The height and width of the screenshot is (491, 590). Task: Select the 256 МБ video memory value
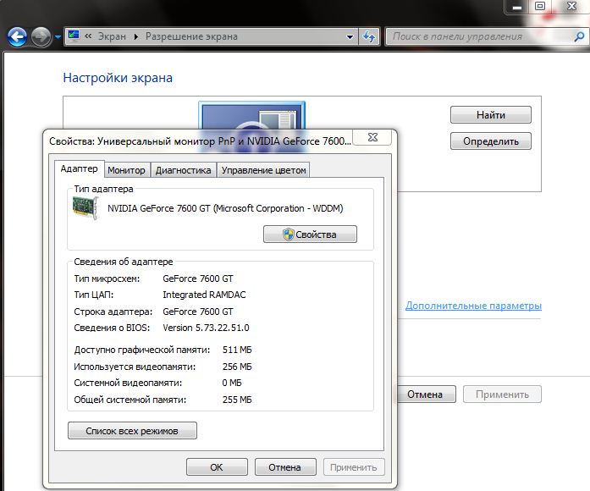tap(237, 367)
